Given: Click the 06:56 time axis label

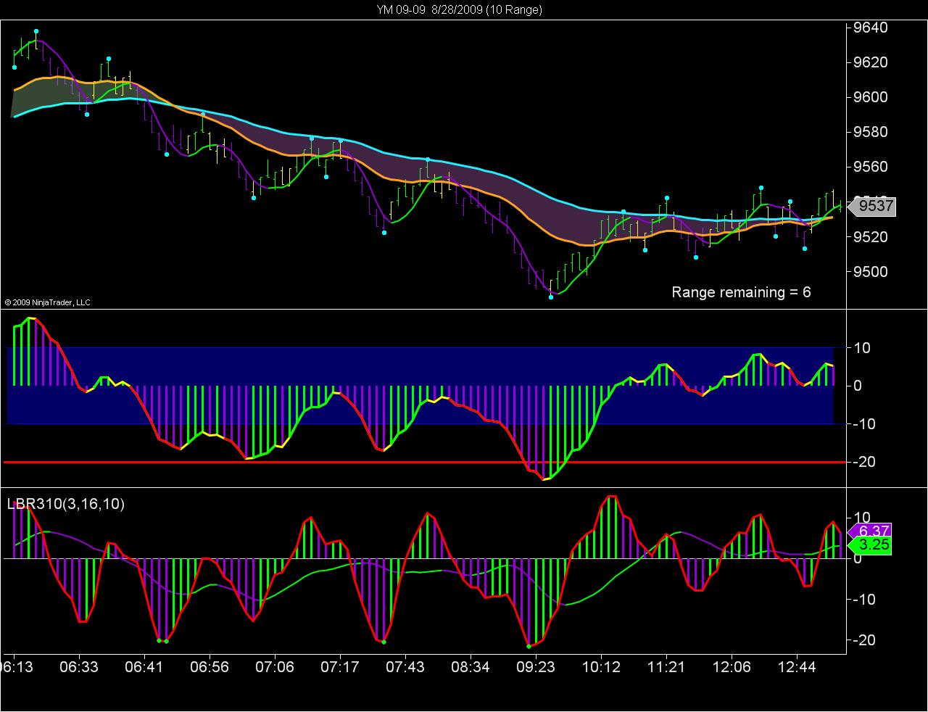Looking at the screenshot, I should click(x=210, y=666).
